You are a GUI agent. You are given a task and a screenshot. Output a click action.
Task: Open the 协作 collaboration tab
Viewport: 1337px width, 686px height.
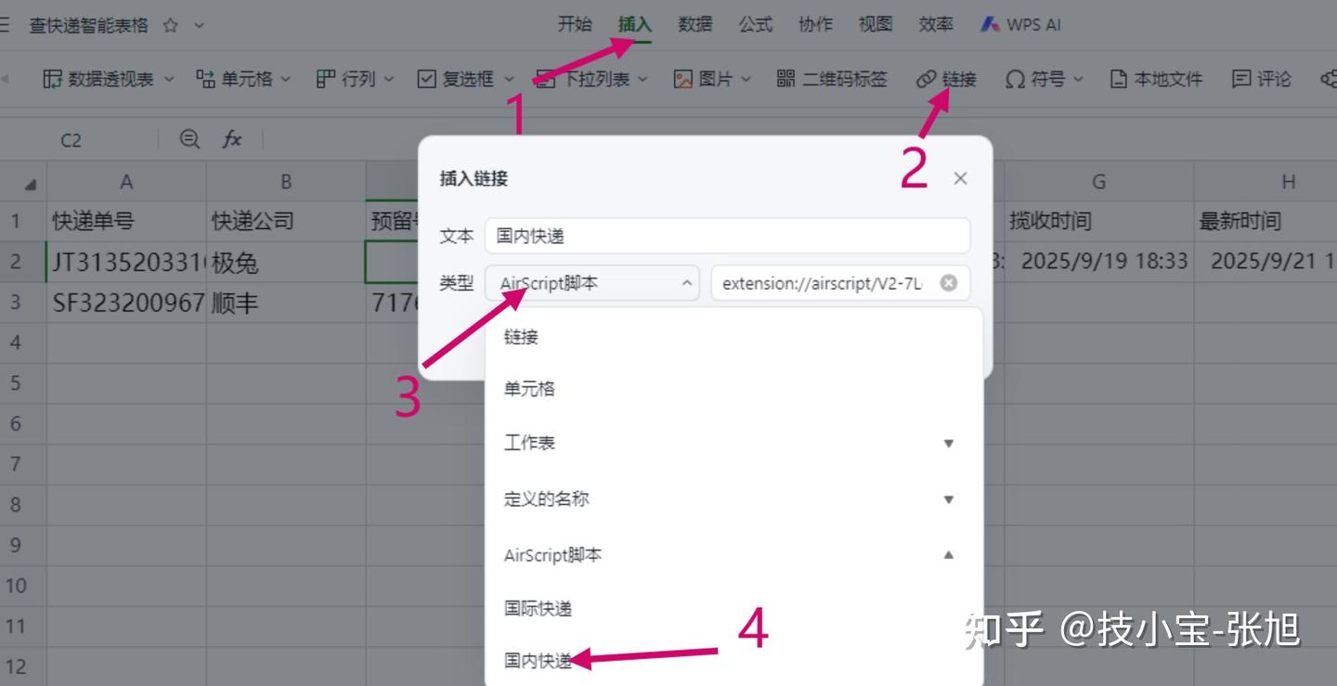tap(815, 24)
